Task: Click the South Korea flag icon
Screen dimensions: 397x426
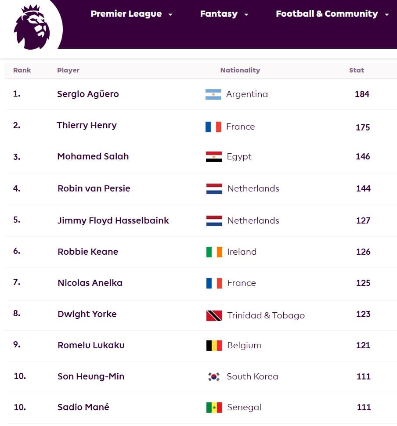Action: click(214, 377)
